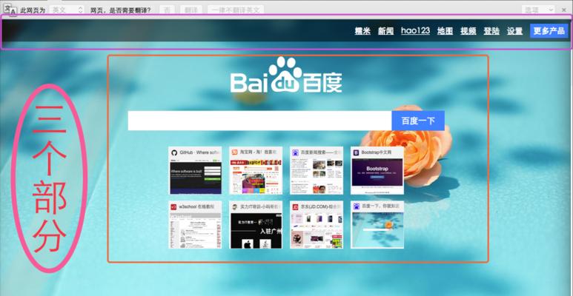
Task: Open the 设置 settings link
Action: pos(515,31)
